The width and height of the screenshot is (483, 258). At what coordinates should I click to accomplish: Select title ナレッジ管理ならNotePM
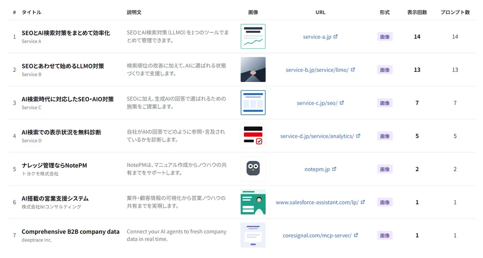point(54,165)
